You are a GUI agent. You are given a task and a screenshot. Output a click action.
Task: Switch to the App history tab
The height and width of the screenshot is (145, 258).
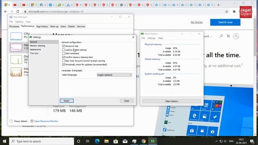point(42,27)
